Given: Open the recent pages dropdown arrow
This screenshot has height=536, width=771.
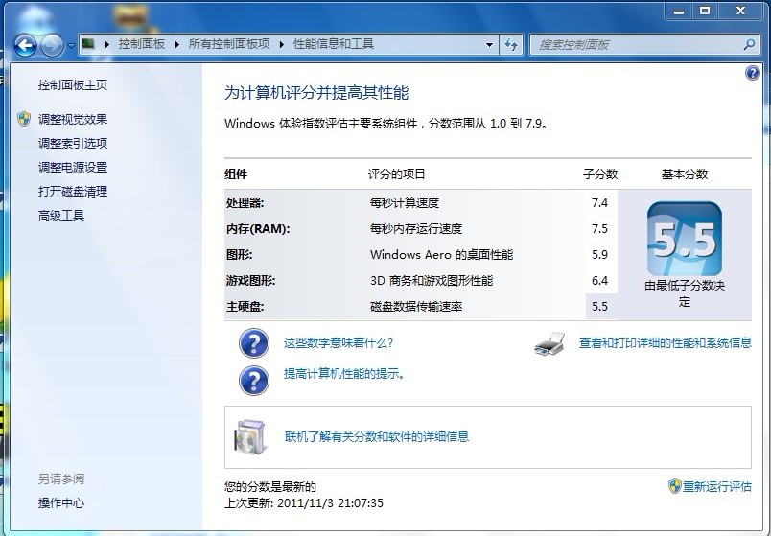Looking at the screenshot, I should pyautogui.click(x=71, y=46).
